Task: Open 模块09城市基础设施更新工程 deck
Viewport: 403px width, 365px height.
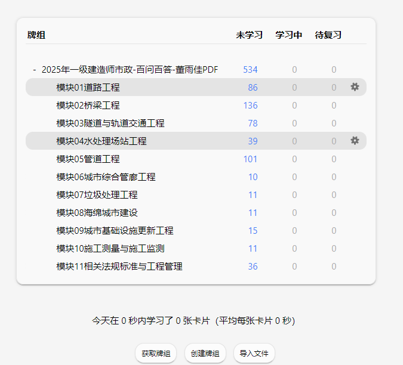Action: pyautogui.click(x=115, y=231)
